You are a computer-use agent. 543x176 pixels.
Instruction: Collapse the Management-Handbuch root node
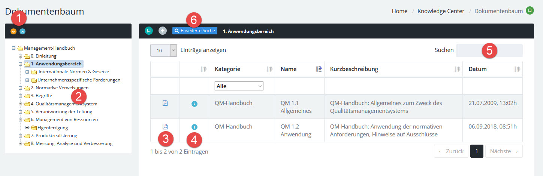[x=14, y=48]
